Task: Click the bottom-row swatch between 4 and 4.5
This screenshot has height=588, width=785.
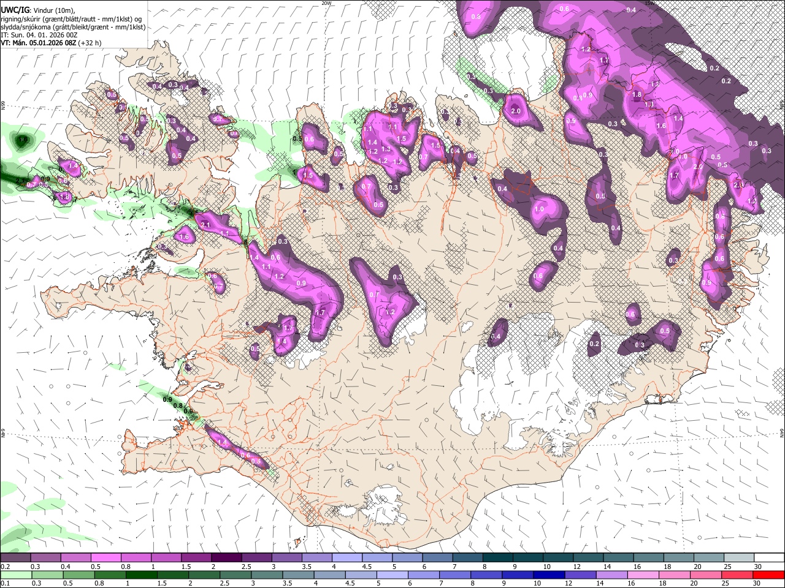Action: pos(329,575)
